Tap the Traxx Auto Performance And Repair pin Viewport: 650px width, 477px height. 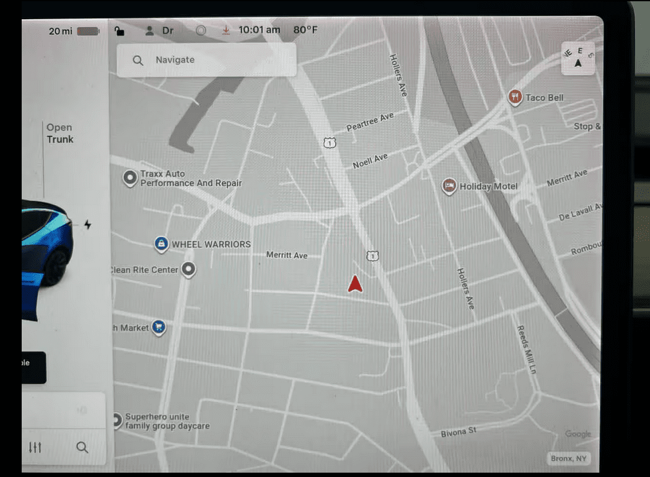point(130,178)
